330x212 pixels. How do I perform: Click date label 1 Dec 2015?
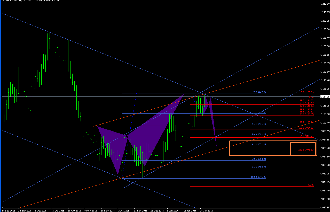123,210
